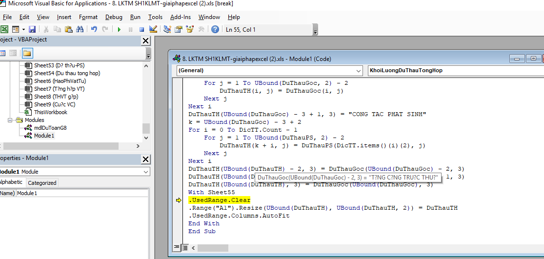Select Sheet53 (D? th?u-PS) in project tree
The image size is (544, 259).
(x=60, y=65)
